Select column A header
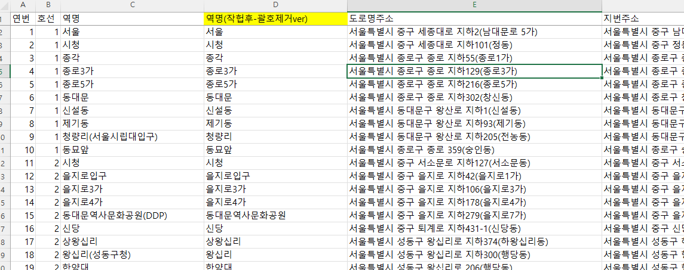Viewport: 684px width, 270px height. pyautogui.click(x=23, y=5)
